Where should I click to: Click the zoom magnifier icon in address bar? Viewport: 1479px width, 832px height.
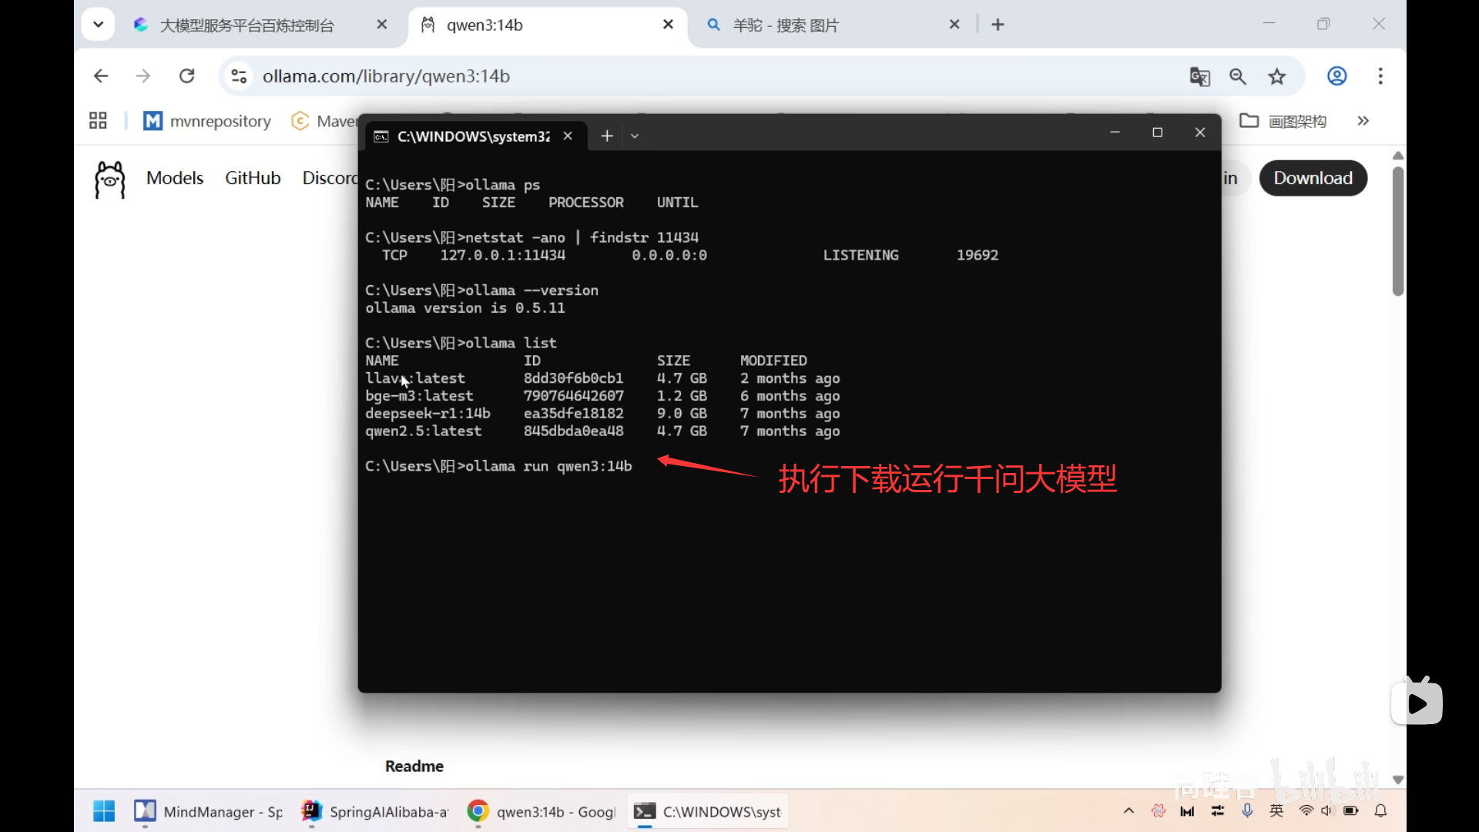(1238, 76)
